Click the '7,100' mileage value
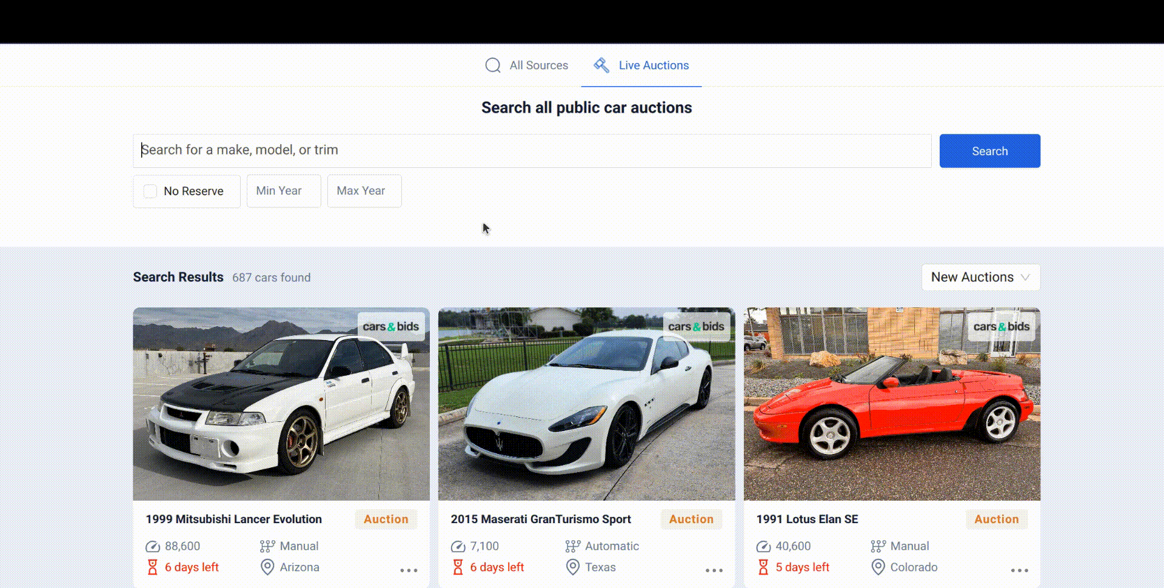The height and width of the screenshot is (588, 1164). click(484, 546)
